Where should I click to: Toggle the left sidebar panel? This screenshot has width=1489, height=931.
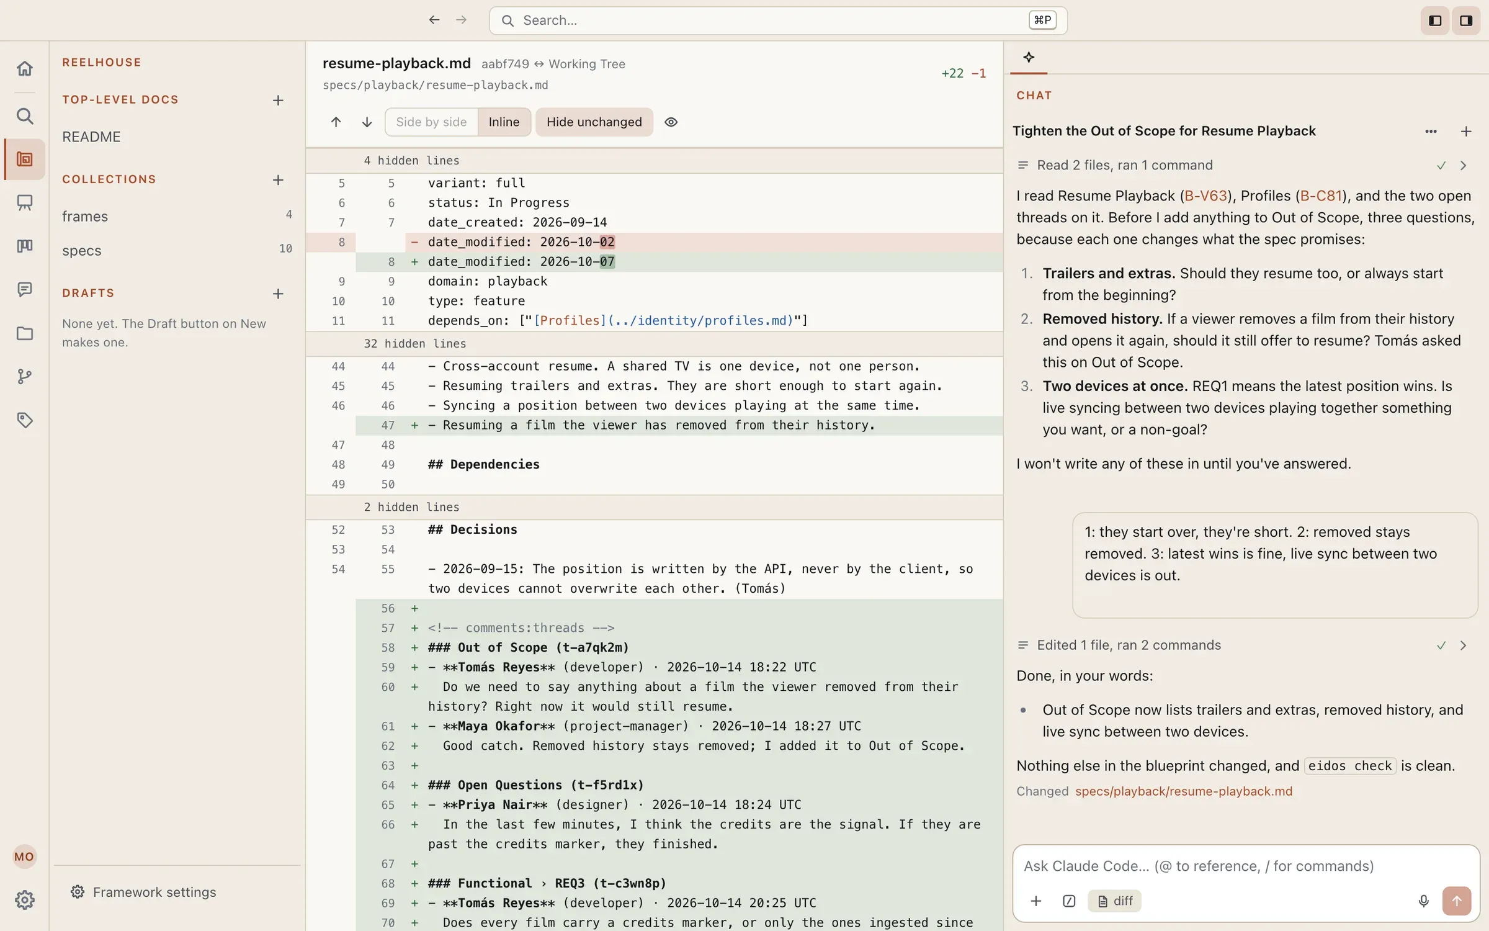1435,20
